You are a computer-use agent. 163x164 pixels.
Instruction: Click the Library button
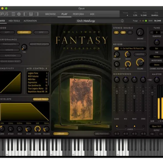(61, 133)
